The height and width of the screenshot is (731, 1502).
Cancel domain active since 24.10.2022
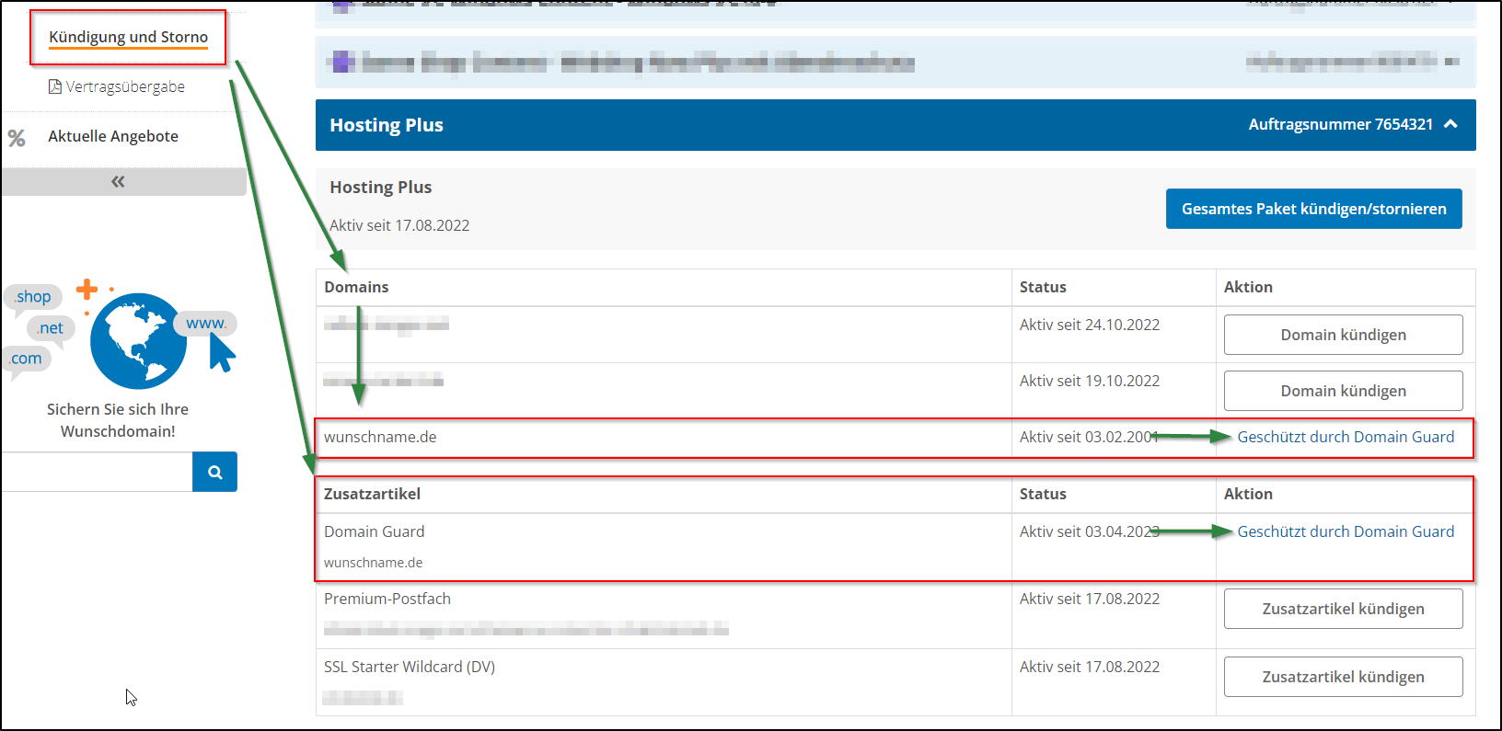pos(1343,335)
